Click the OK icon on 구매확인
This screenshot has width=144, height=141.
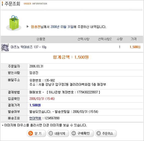point(74,133)
